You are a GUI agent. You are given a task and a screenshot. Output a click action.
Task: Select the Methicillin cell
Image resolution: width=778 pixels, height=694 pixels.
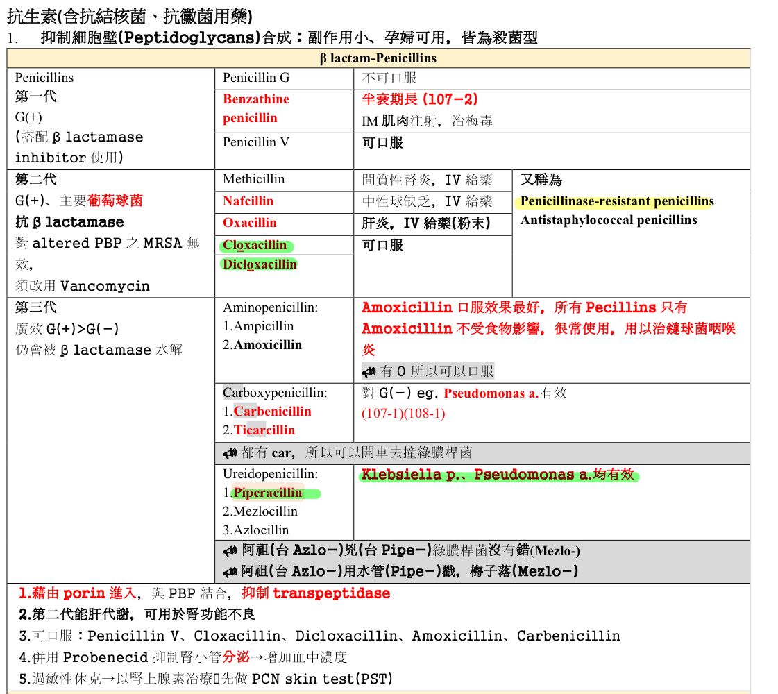[254, 179]
